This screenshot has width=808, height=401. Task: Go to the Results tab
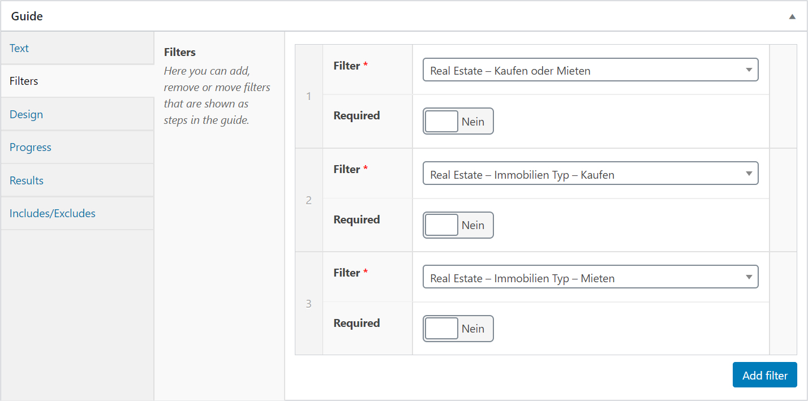[77, 180]
